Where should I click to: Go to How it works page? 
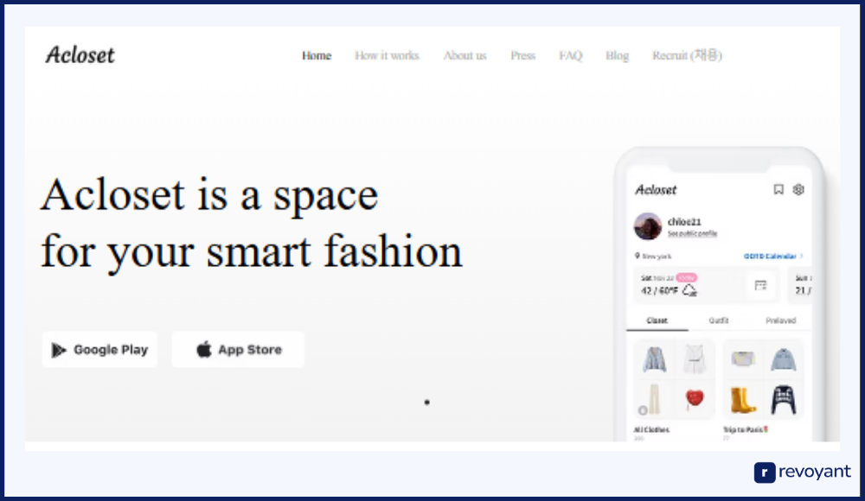387,55
